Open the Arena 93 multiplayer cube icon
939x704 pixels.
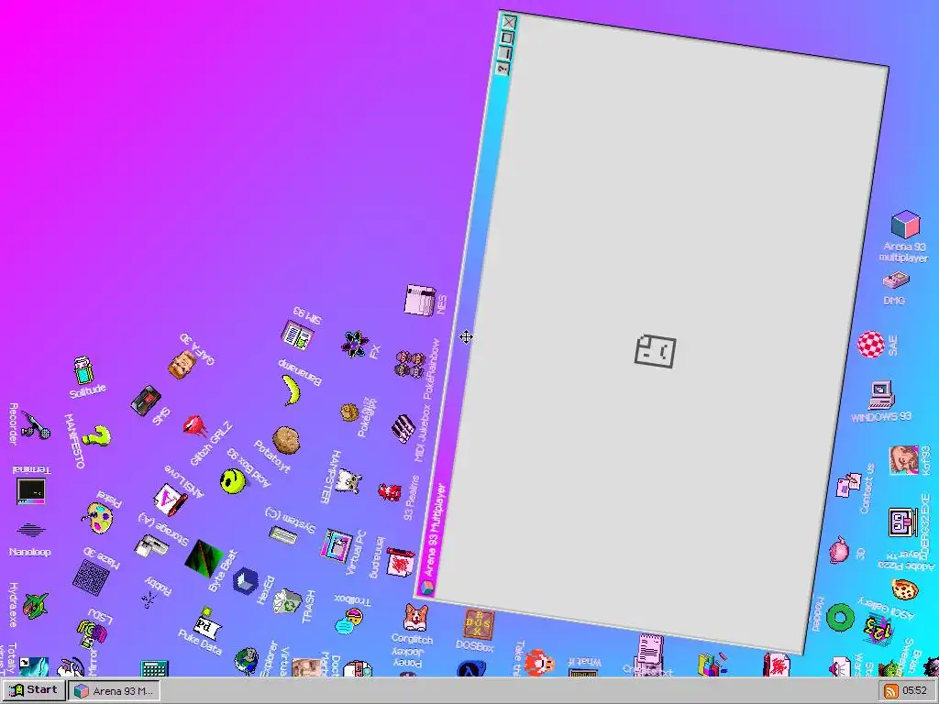[905, 225]
